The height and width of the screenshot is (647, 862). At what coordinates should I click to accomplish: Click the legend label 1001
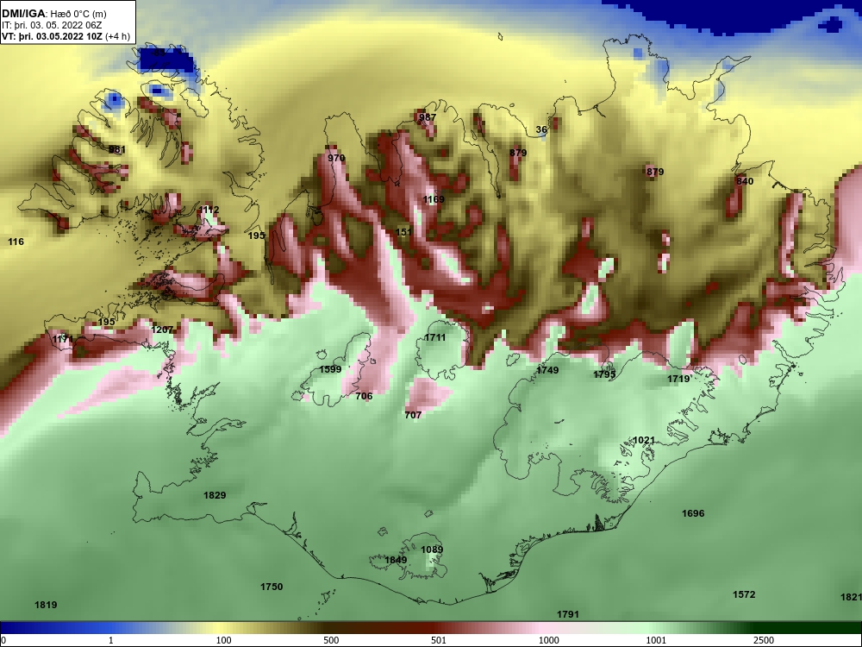(656, 640)
